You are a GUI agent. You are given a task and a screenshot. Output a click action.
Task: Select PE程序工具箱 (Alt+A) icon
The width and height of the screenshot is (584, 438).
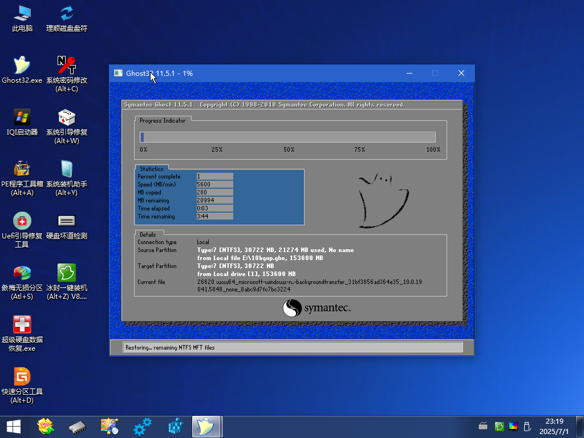(x=22, y=178)
